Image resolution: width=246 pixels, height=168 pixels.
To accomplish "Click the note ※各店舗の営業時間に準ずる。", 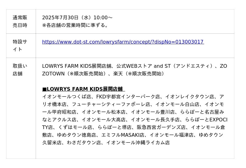I will pos(76,25).
